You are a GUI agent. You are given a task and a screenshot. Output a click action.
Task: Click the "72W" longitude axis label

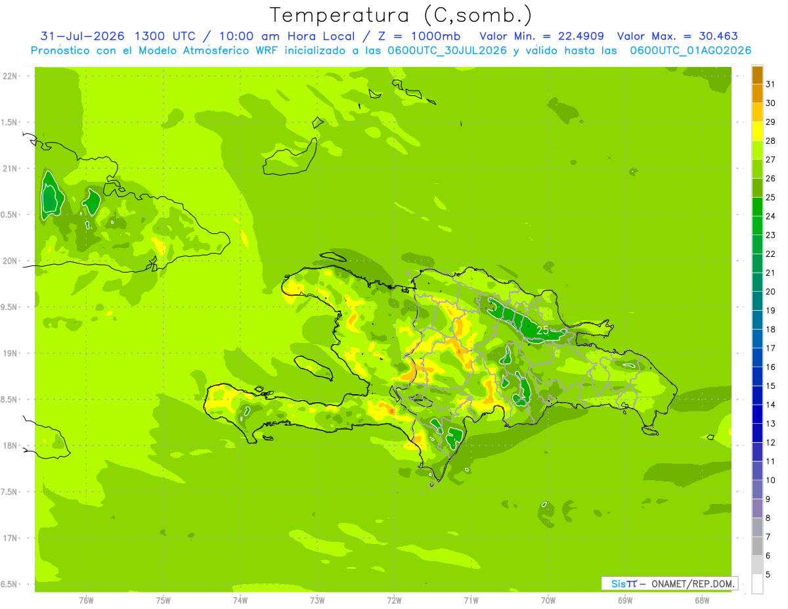coord(394,600)
